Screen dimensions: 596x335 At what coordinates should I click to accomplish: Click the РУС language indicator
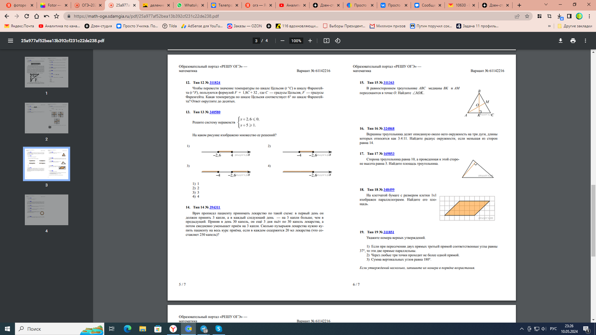pyautogui.click(x=553, y=329)
